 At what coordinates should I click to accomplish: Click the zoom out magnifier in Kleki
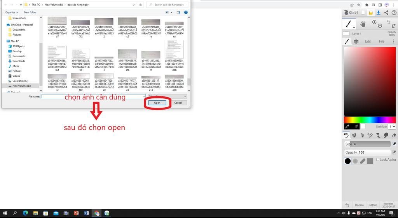(x=380, y=26)
